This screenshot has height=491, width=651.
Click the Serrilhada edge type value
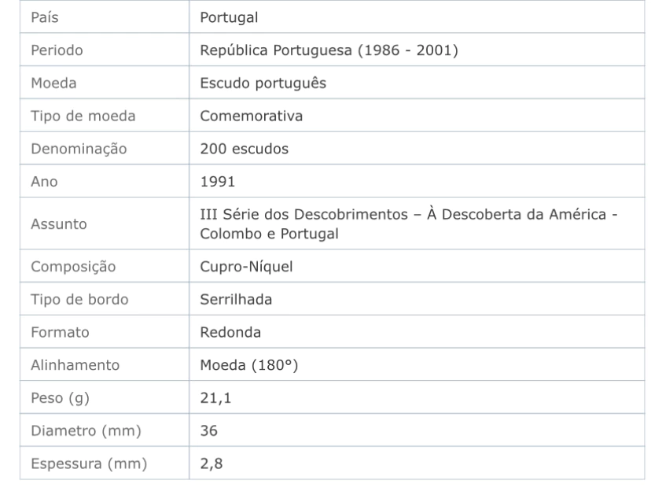[x=236, y=299]
